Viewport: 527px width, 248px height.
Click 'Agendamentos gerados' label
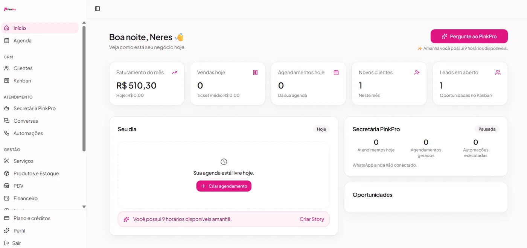(426, 152)
